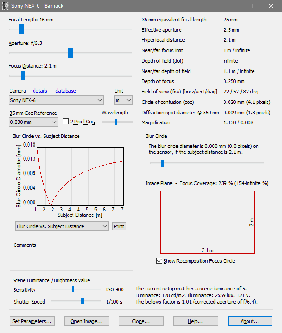Image resolution: width=282 pixels, height=333 pixels.
Task: Click the Blur Circle subject distance slider
Action: pos(163,163)
